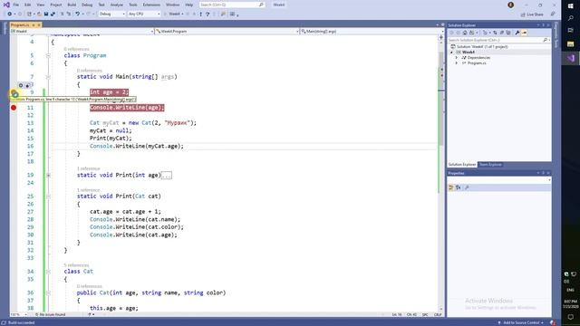Image resolution: width=580 pixels, height=326 pixels.
Task: Close the Program.cs tab
Action: coord(39,24)
